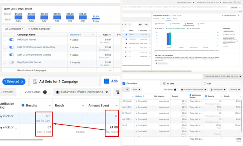The width and height of the screenshot is (243, 146).
Task: Toggle the ULM CFLP Conversions Desktop switch
Action: click(x=12, y=55)
